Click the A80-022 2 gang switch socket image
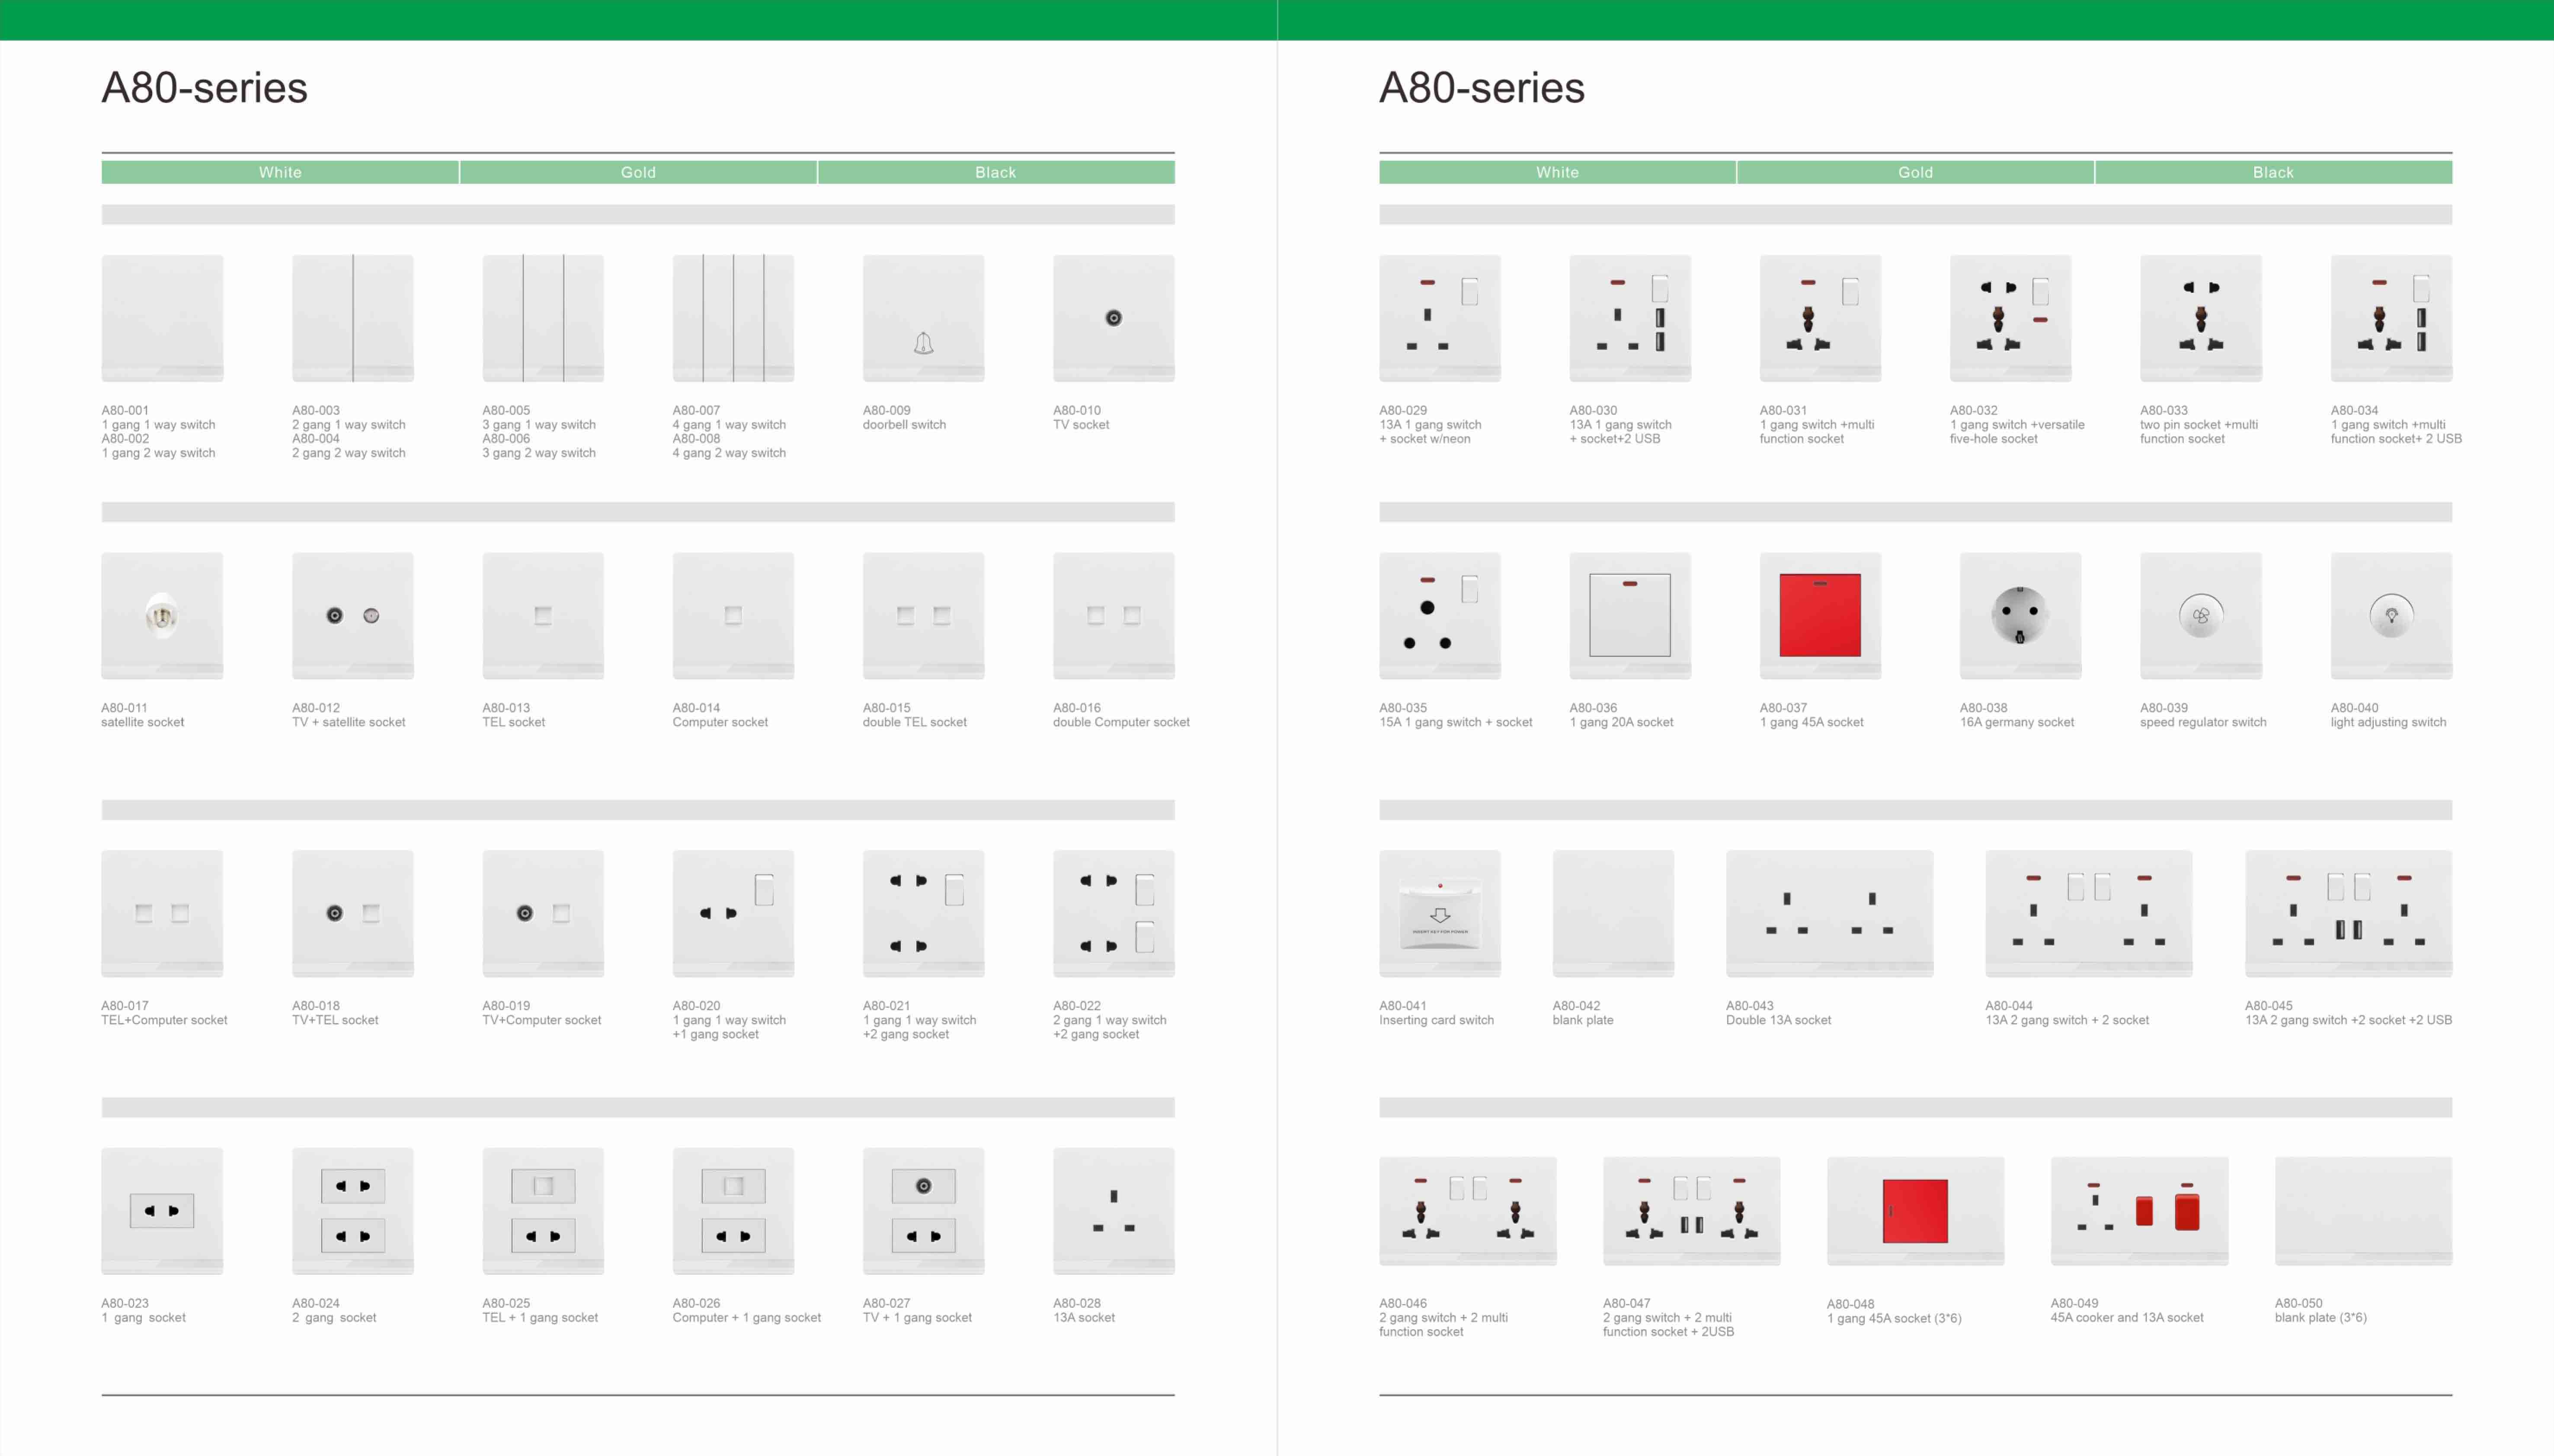The image size is (2554, 1456). (1114, 914)
